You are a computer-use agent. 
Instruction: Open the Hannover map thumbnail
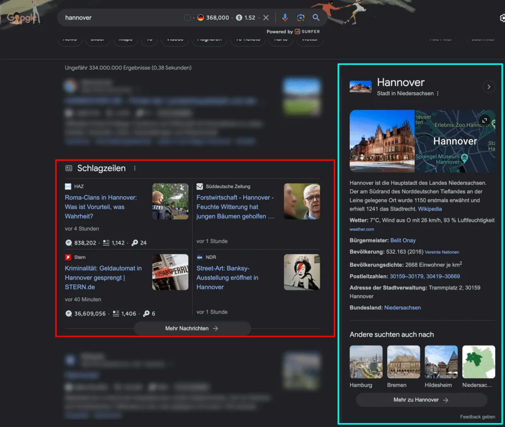tap(455, 141)
